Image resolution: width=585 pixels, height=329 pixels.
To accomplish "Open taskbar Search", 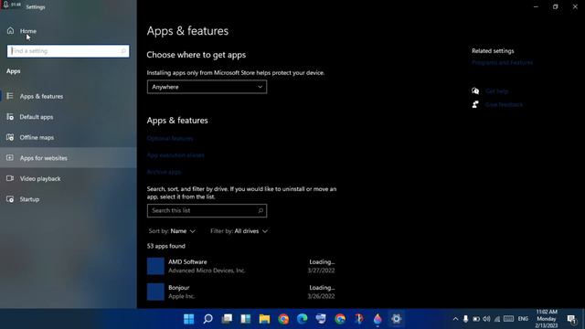I will point(207,319).
